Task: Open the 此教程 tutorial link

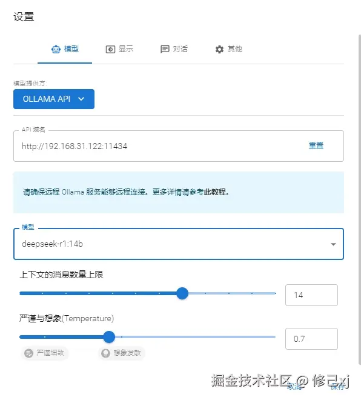Action: click(x=214, y=192)
